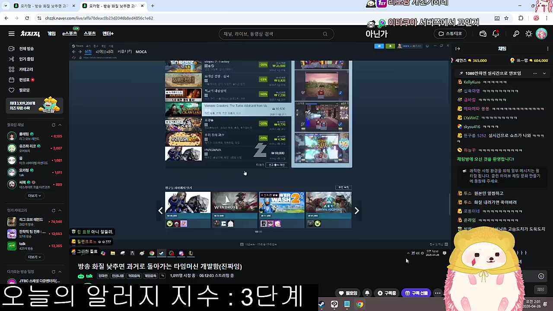Expand 더보기 under 인기 카테고리

(x=35, y=257)
